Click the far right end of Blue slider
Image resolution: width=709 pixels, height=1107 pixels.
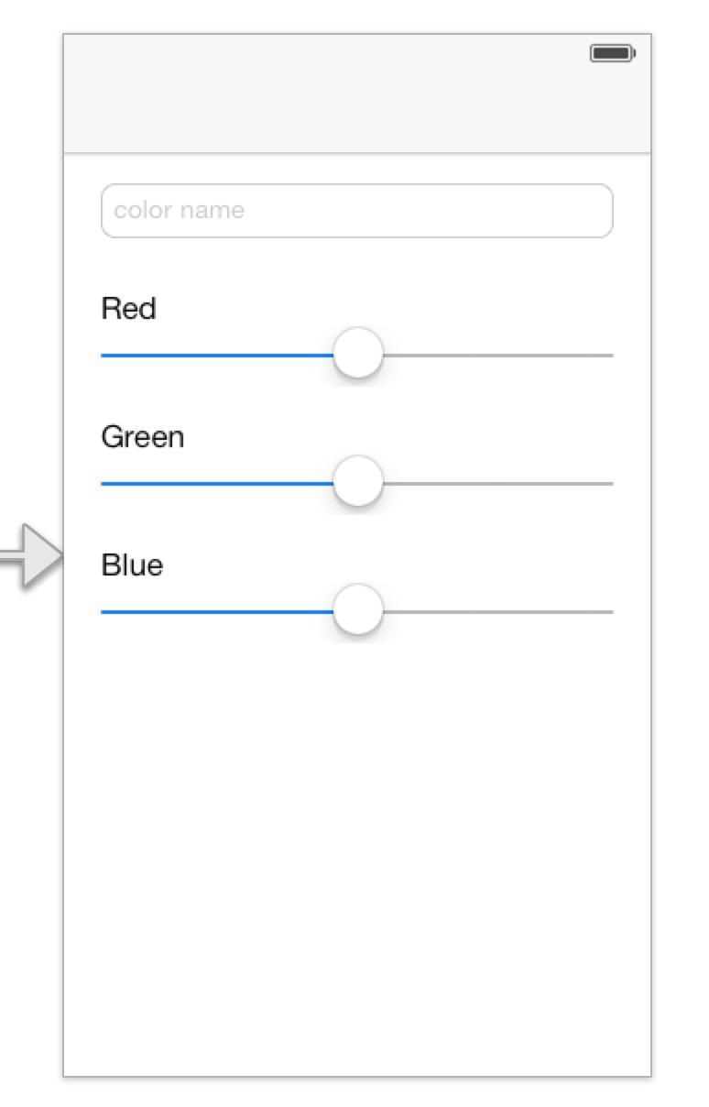[610, 611]
